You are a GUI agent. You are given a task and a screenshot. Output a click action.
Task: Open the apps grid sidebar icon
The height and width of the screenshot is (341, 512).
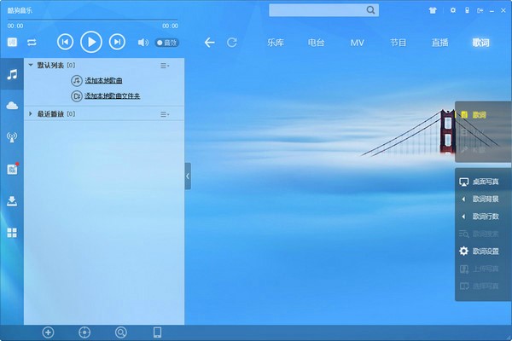click(x=12, y=233)
